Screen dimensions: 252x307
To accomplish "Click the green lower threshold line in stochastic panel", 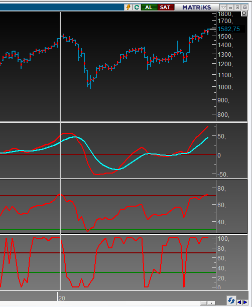I will 108,272.
